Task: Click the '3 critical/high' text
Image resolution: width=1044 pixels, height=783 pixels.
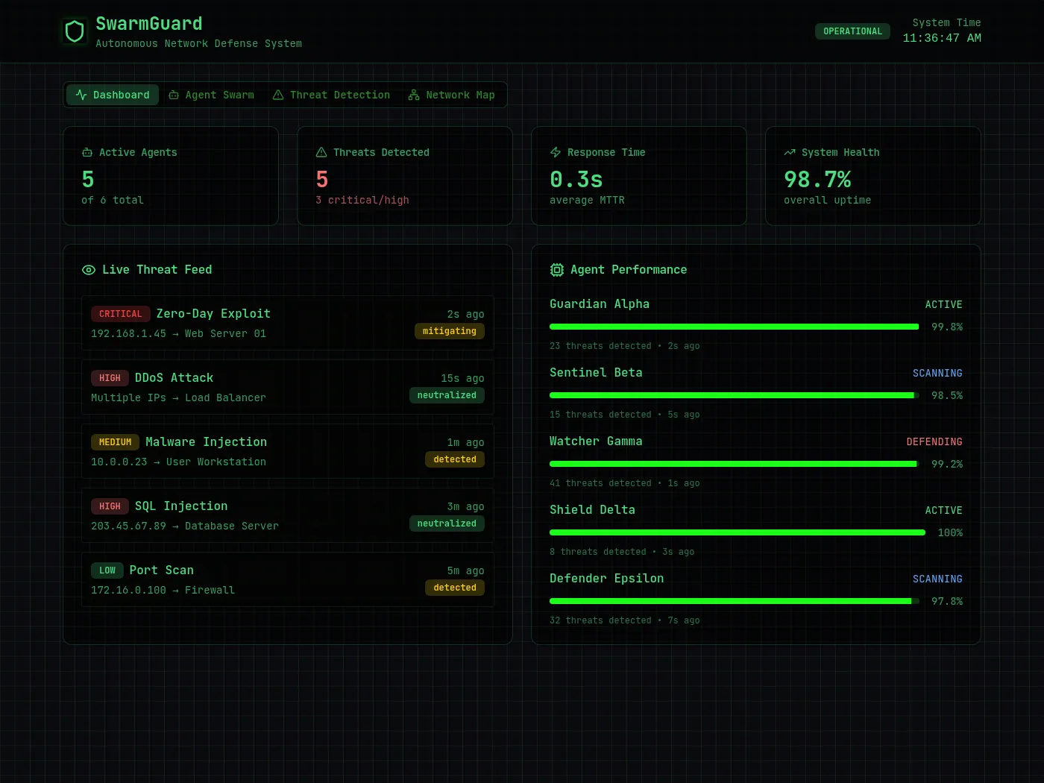Action: (x=362, y=200)
